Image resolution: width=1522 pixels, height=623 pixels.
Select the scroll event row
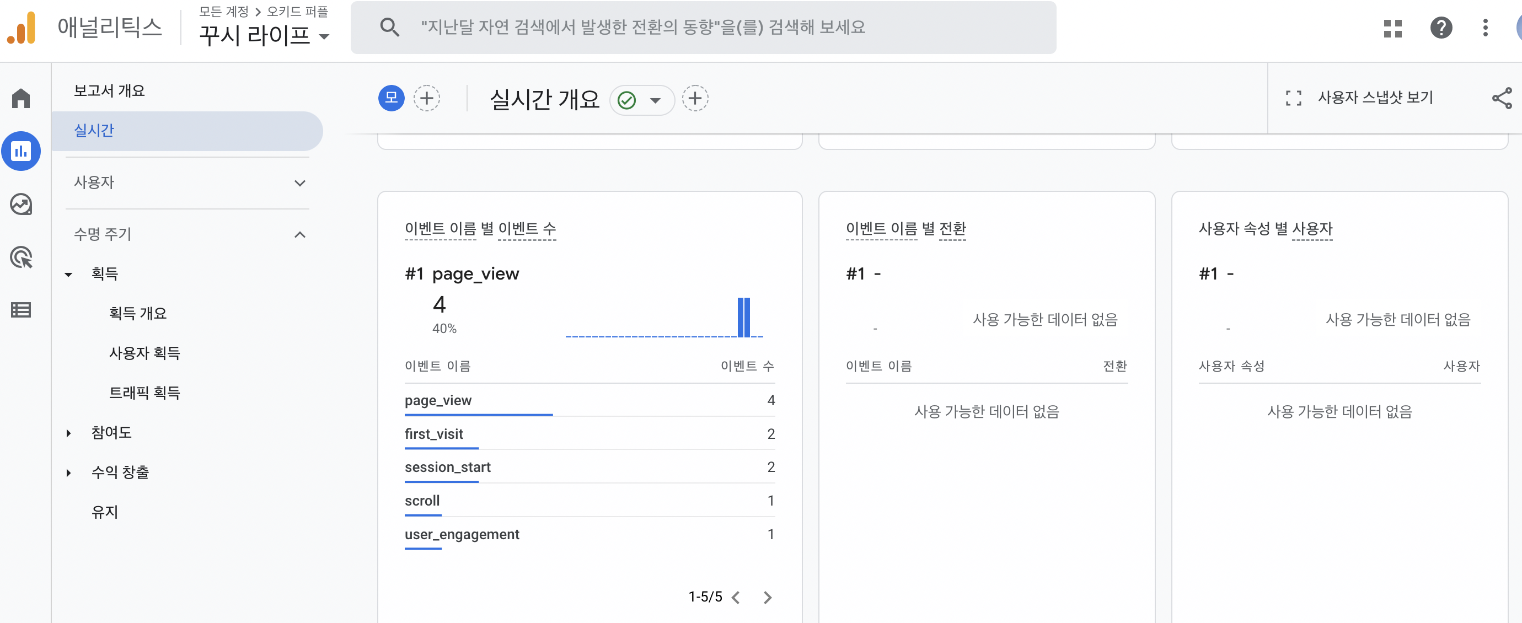pyautogui.click(x=589, y=501)
